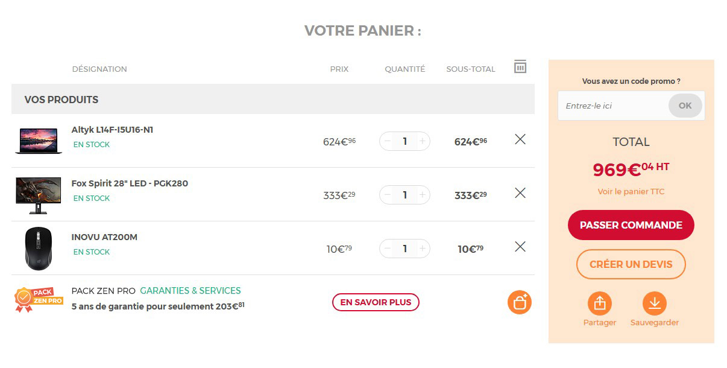727x368 pixels.
Task: Decrease the Altyk laptop quantity
Action: [388, 141]
